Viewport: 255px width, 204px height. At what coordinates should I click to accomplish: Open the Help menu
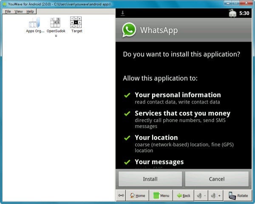pyautogui.click(x=30, y=11)
